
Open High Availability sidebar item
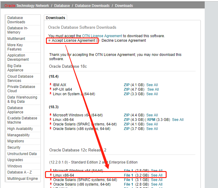pos(23,129)
